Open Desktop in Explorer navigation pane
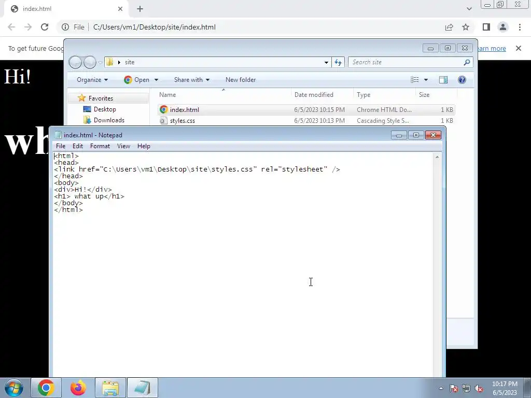531x398 pixels. pos(105,109)
